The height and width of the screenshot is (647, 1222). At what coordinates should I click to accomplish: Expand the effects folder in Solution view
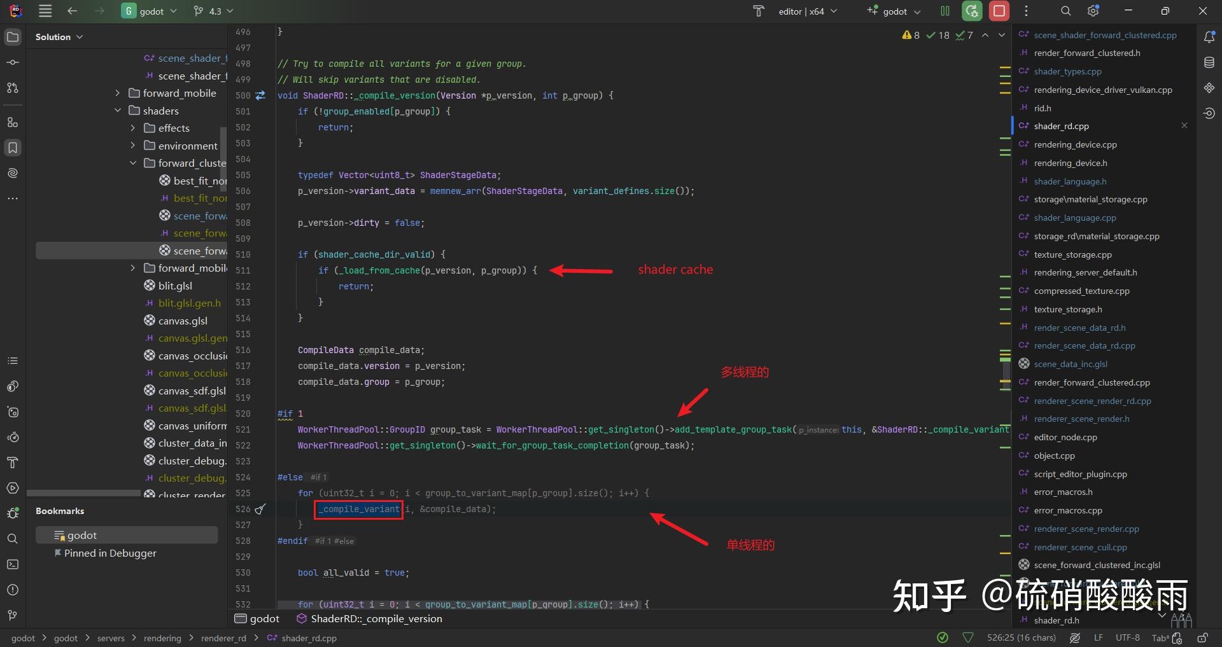pos(133,128)
